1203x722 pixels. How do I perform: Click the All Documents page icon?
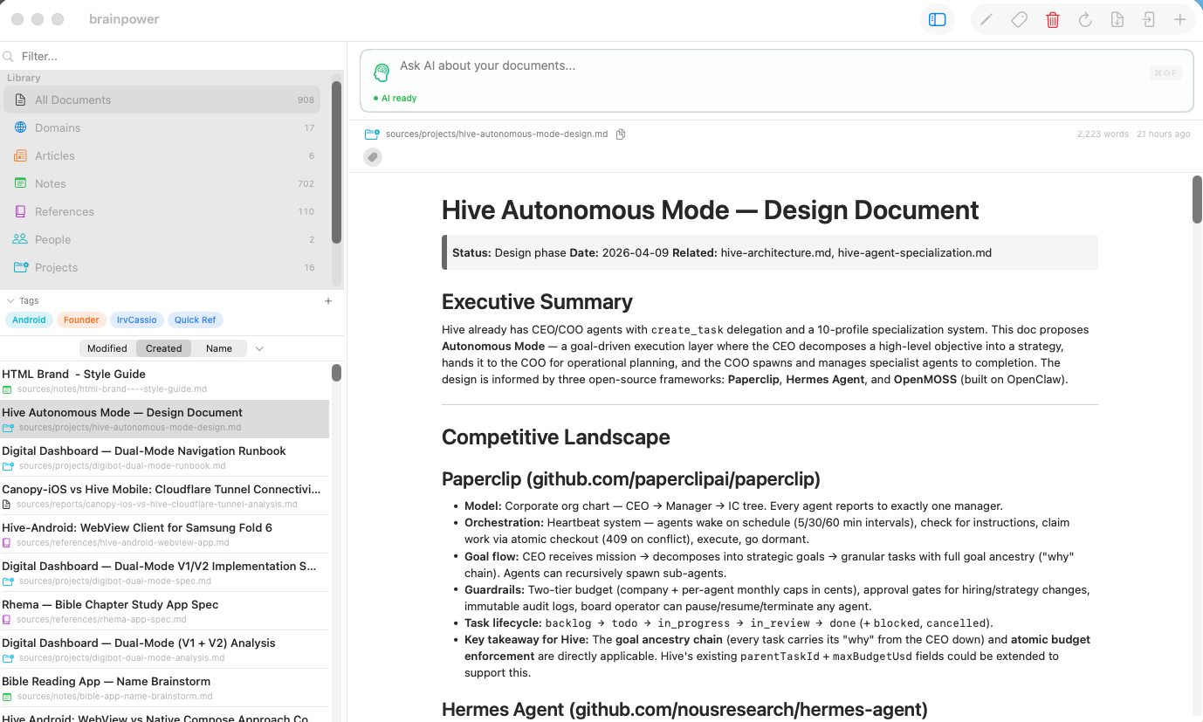pyautogui.click(x=20, y=100)
